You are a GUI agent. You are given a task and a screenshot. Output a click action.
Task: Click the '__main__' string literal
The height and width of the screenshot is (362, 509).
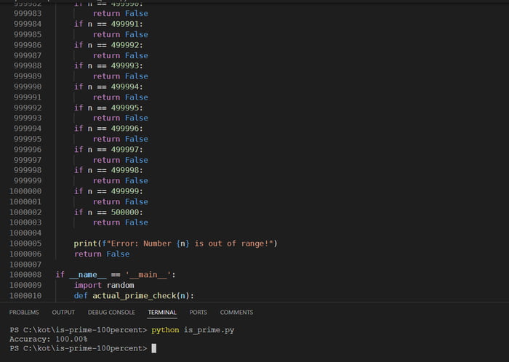point(148,275)
